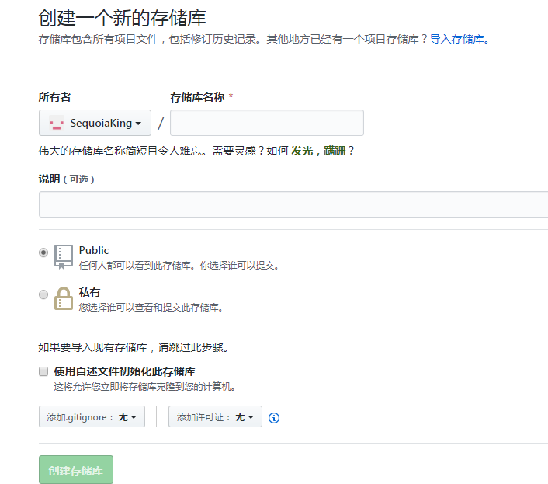Screen dimensions: 548x484
Task: Click the 发光 name suggestion
Action: pyautogui.click(x=302, y=151)
